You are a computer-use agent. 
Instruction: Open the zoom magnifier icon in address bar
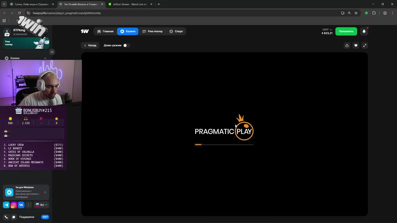point(349,13)
